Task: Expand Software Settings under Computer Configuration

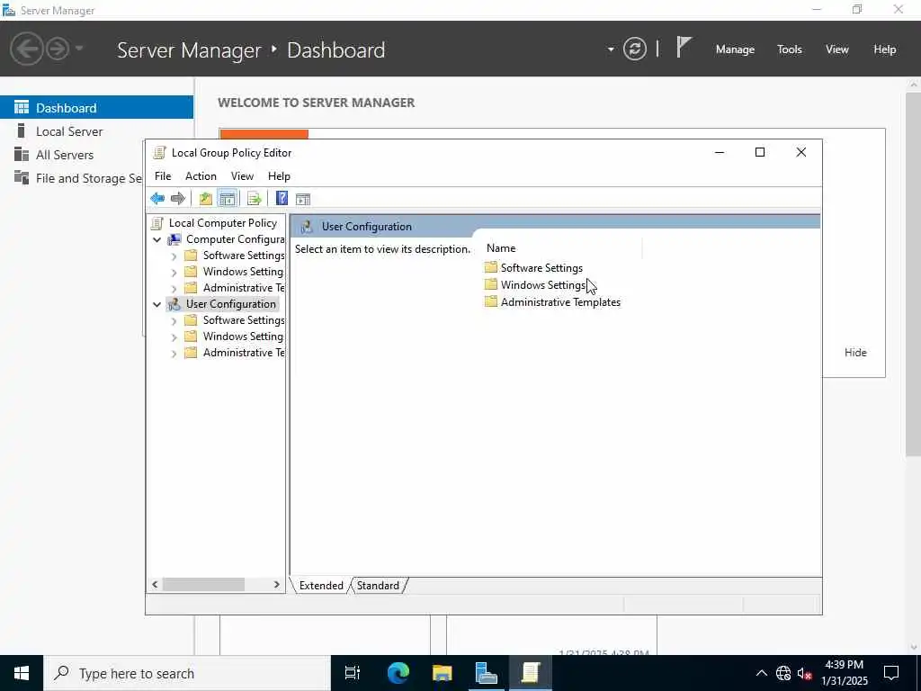Action: 174,256
